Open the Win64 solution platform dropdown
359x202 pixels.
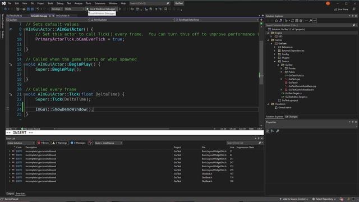(x=75, y=9)
